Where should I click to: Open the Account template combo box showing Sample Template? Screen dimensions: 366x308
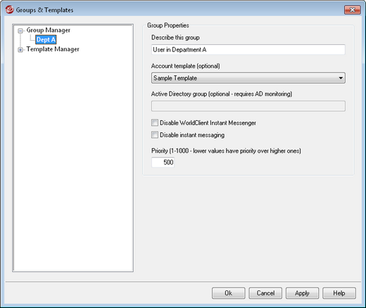(x=248, y=78)
